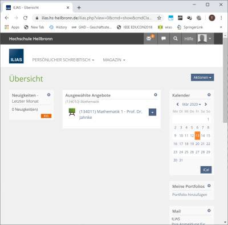Open settings gear of Ausgewählte Angebote block
This screenshot has width=228, height=225.
point(156,95)
